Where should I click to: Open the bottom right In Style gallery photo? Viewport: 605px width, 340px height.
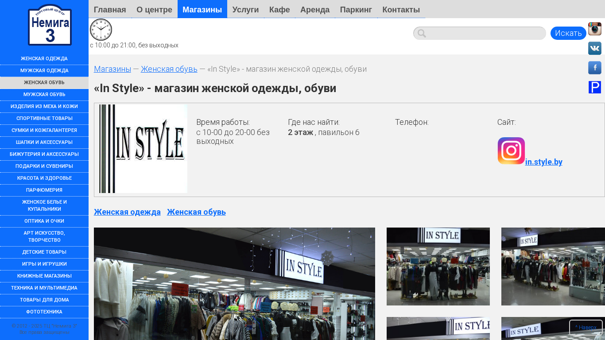(x=553, y=328)
